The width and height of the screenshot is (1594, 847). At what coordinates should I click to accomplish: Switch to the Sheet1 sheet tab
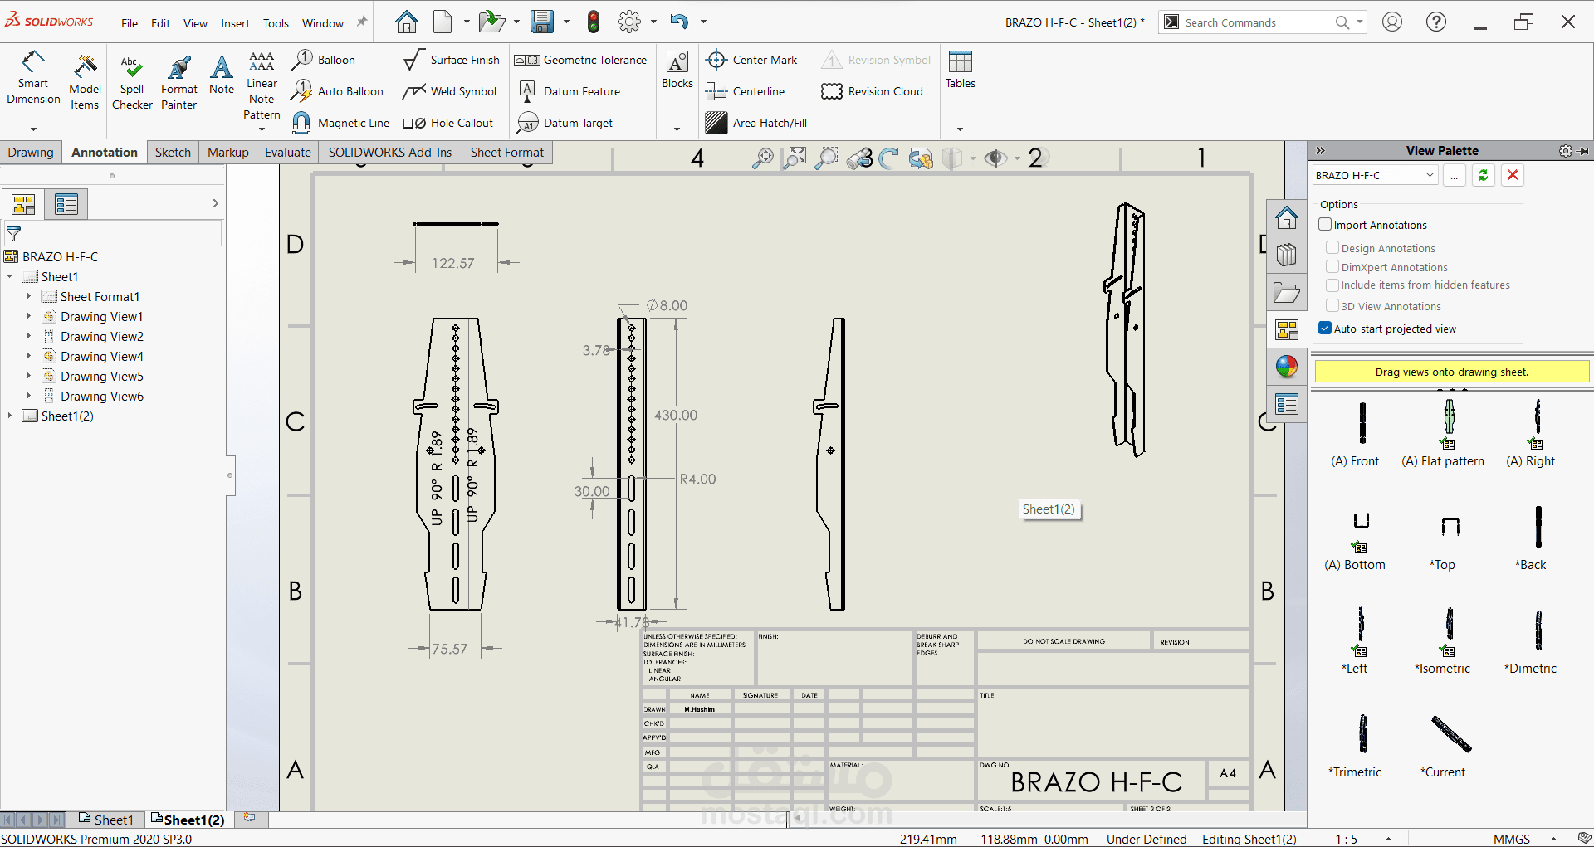106,820
